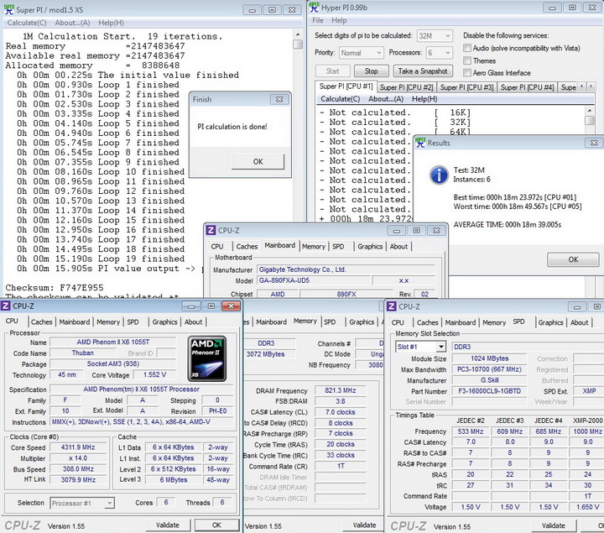Click the Super PI title bar icon
This screenshot has width=604, height=533.
click(x=8, y=8)
